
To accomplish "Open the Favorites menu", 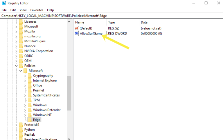I will (x=37, y=10).
